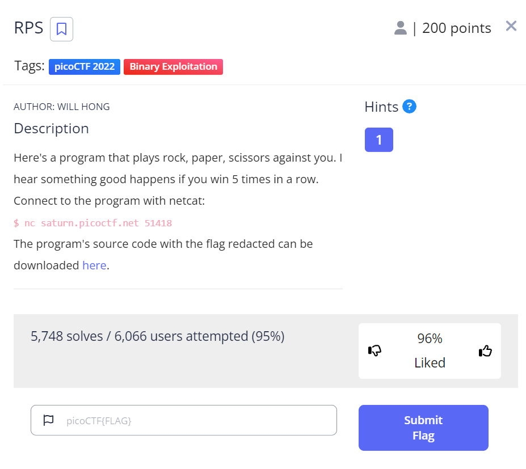This screenshot has width=526, height=469.
Task: Open the Hints help question mark
Action: (409, 107)
